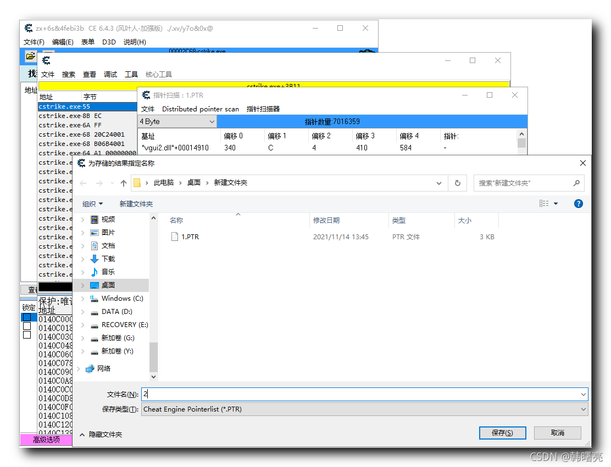Go up one folder level
This screenshot has height=467, width=611.
[x=124, y=183]
